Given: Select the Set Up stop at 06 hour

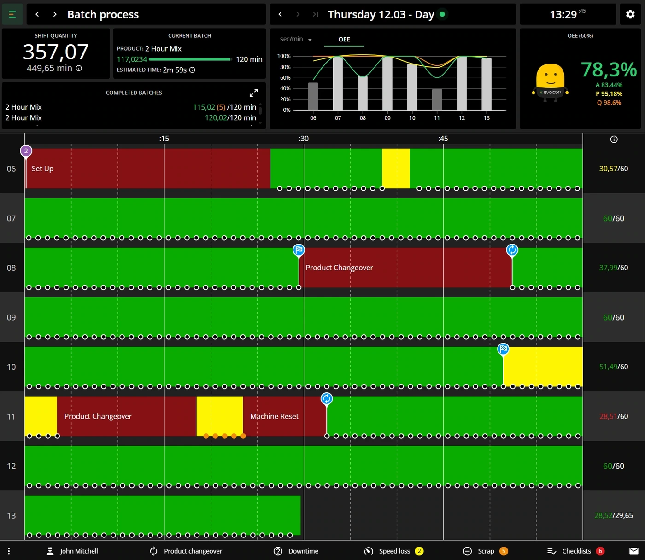Looking at the screenshot, I should 148,169.
